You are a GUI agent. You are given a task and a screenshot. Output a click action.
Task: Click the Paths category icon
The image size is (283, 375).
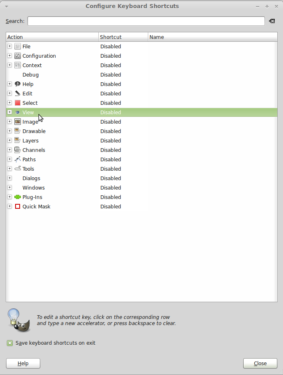pos(18,159)
